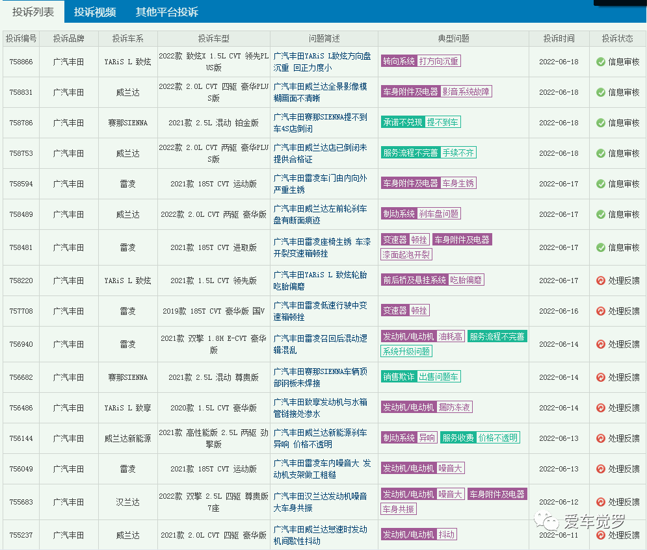Open the 投诉列表 tab

point(33,12)
